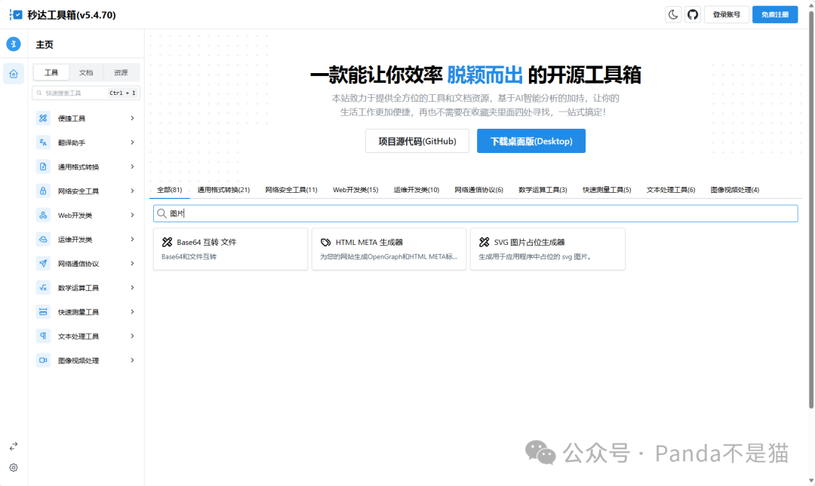
Task: Click the 快速搜索工具 sidebar search field
Action: tap(86, 93)
